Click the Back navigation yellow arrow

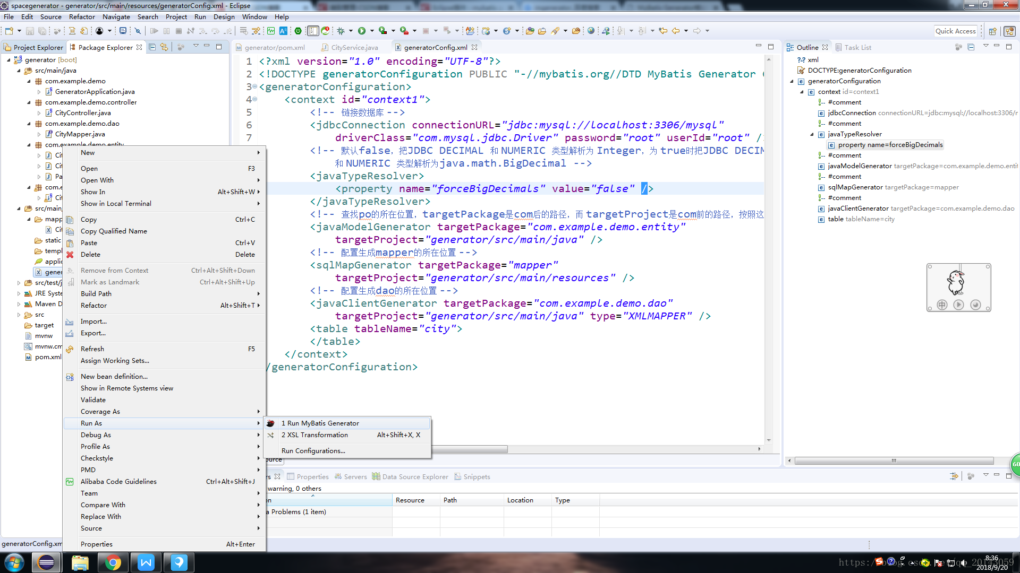(676, 31)
